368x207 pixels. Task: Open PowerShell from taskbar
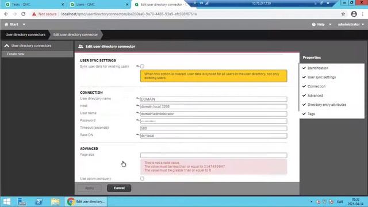39,202
